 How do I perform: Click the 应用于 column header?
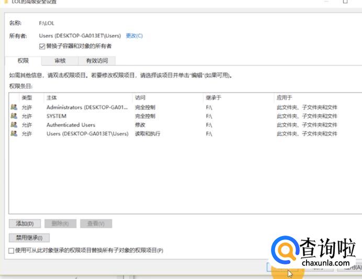pos(284,98)
